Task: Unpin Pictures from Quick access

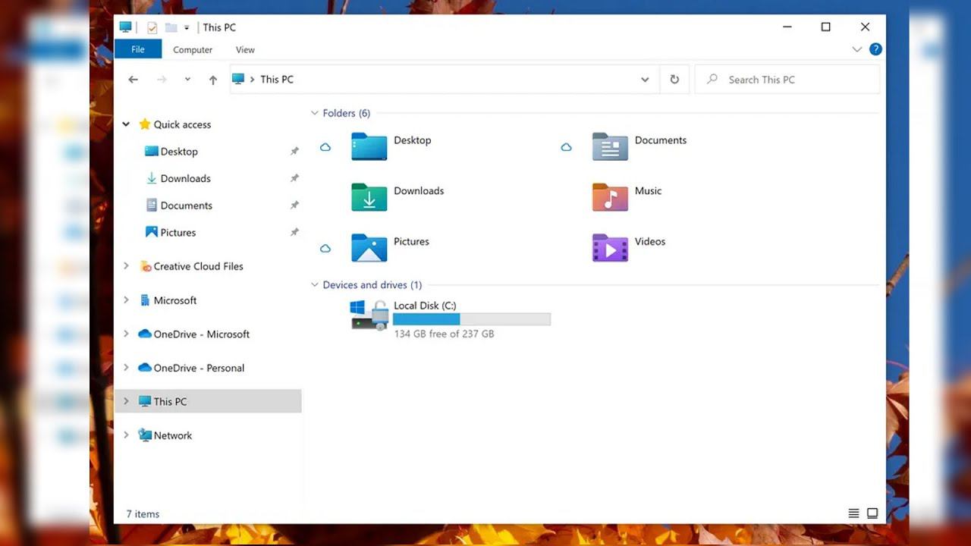Action: (x=294, y=232)
